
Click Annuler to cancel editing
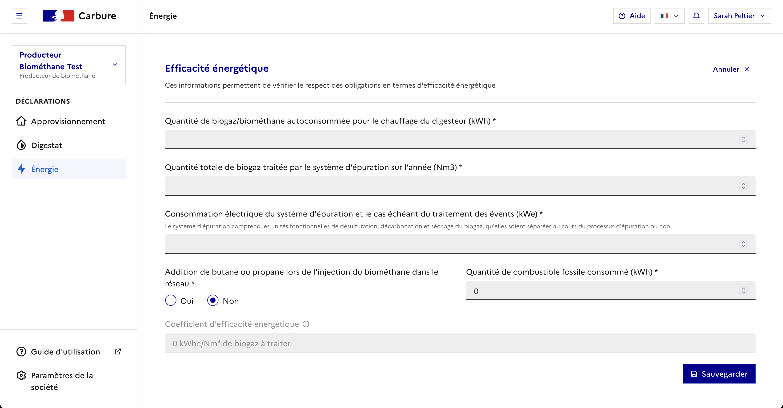731,69
